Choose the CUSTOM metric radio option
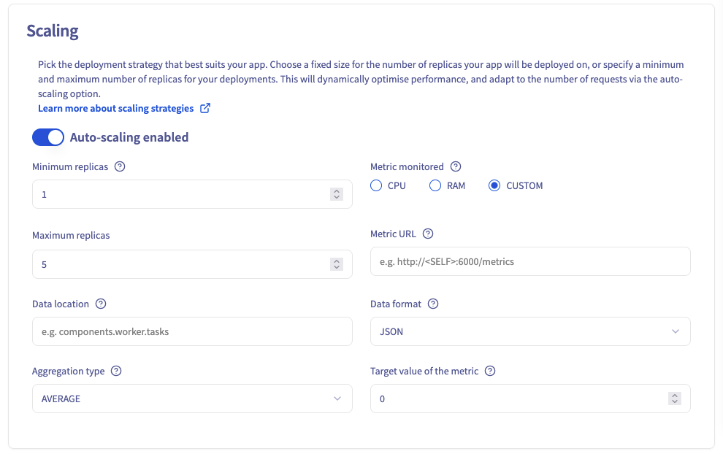This screenshot has height=454, width=723. click(494, 185)
